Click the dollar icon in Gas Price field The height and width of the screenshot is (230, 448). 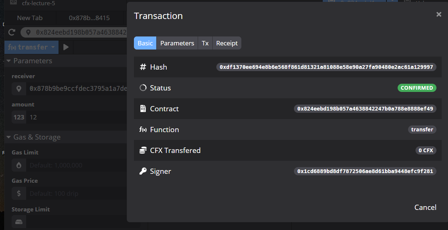click(x=19, y=194)
